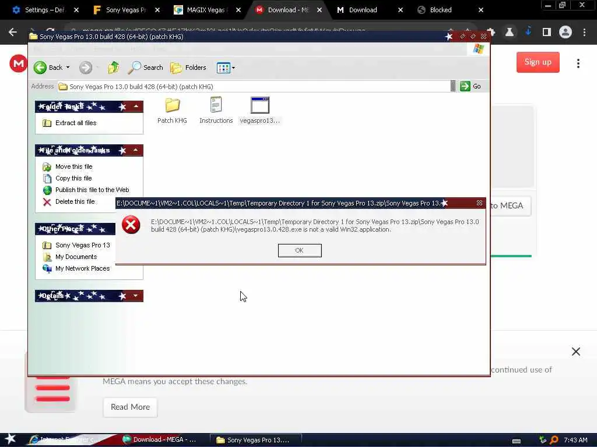Click the blue download arrow icon in browser
The height and width of the screenshot is (447, 597).
(x=528, y=31)
